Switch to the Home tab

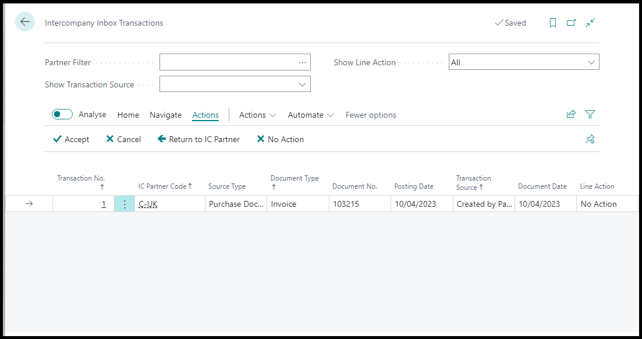[128, 115]
